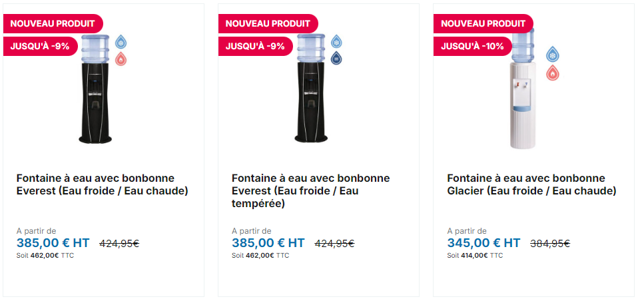638x301 pixels.
Task: Click 385,00 € HT price on first card
Action: (x=53, y=243)
